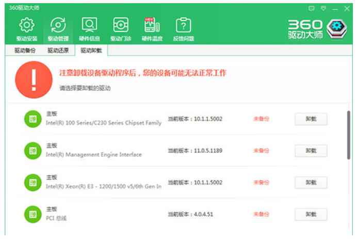This screenshot has width=357, height=241.
Task: Click the 360驱动大师 logo icon
Action: (338, 28)
